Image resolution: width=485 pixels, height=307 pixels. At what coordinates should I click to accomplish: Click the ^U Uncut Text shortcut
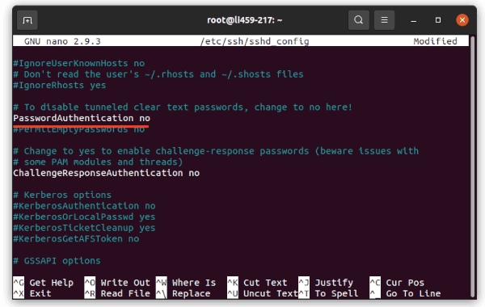[x=262, y=293]
